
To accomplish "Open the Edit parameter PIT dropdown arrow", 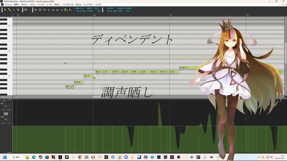I will (x=10, y=106).
